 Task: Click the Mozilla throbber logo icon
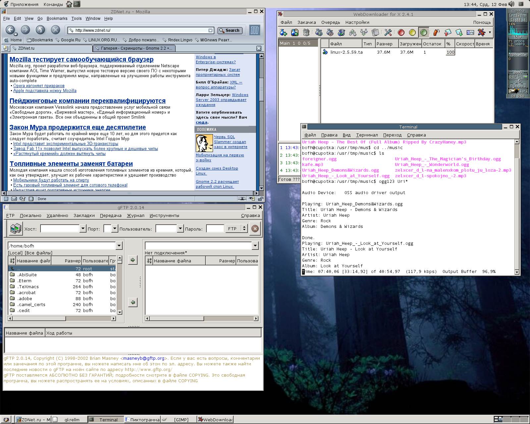coord(254,30)
